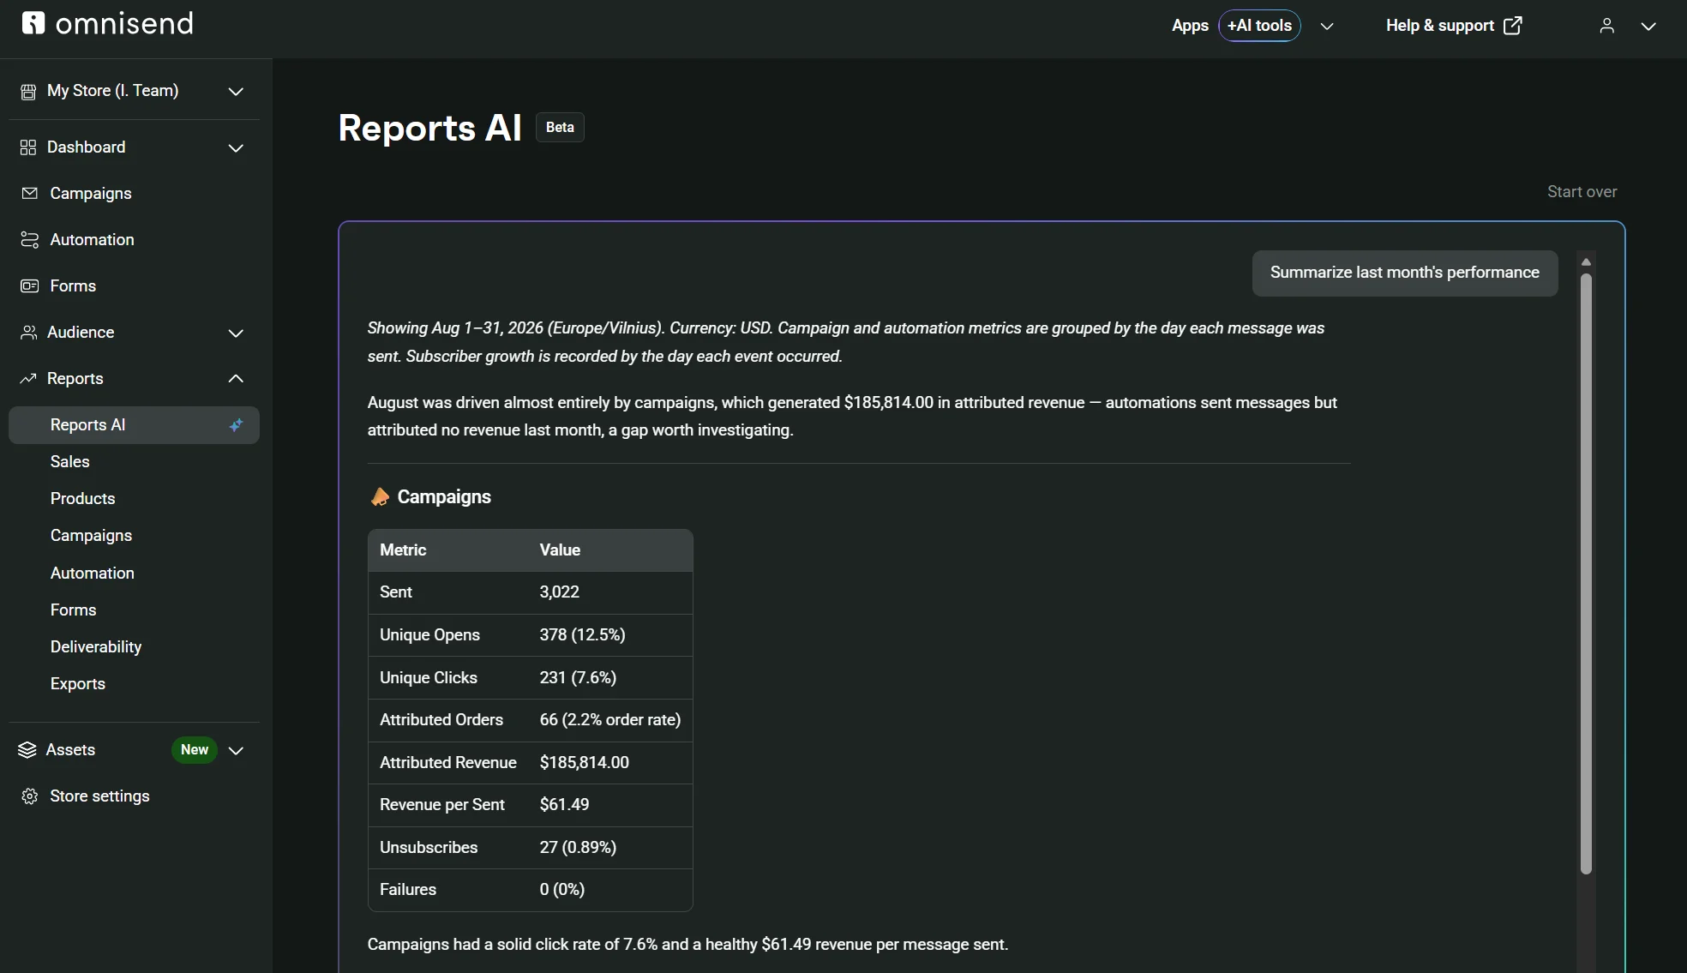Viewport: 1687px width, 973px height.
Task: Click the Attributed Revenue table value $185,814.00
Action: 585,763
